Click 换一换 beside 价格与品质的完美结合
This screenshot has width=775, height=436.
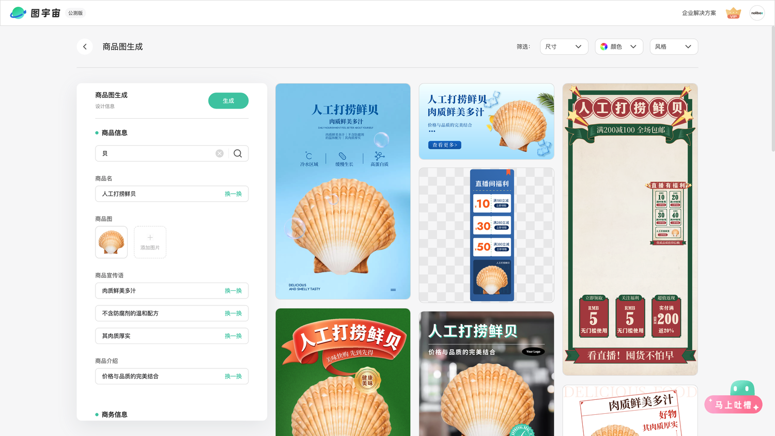tap(233, 376)
